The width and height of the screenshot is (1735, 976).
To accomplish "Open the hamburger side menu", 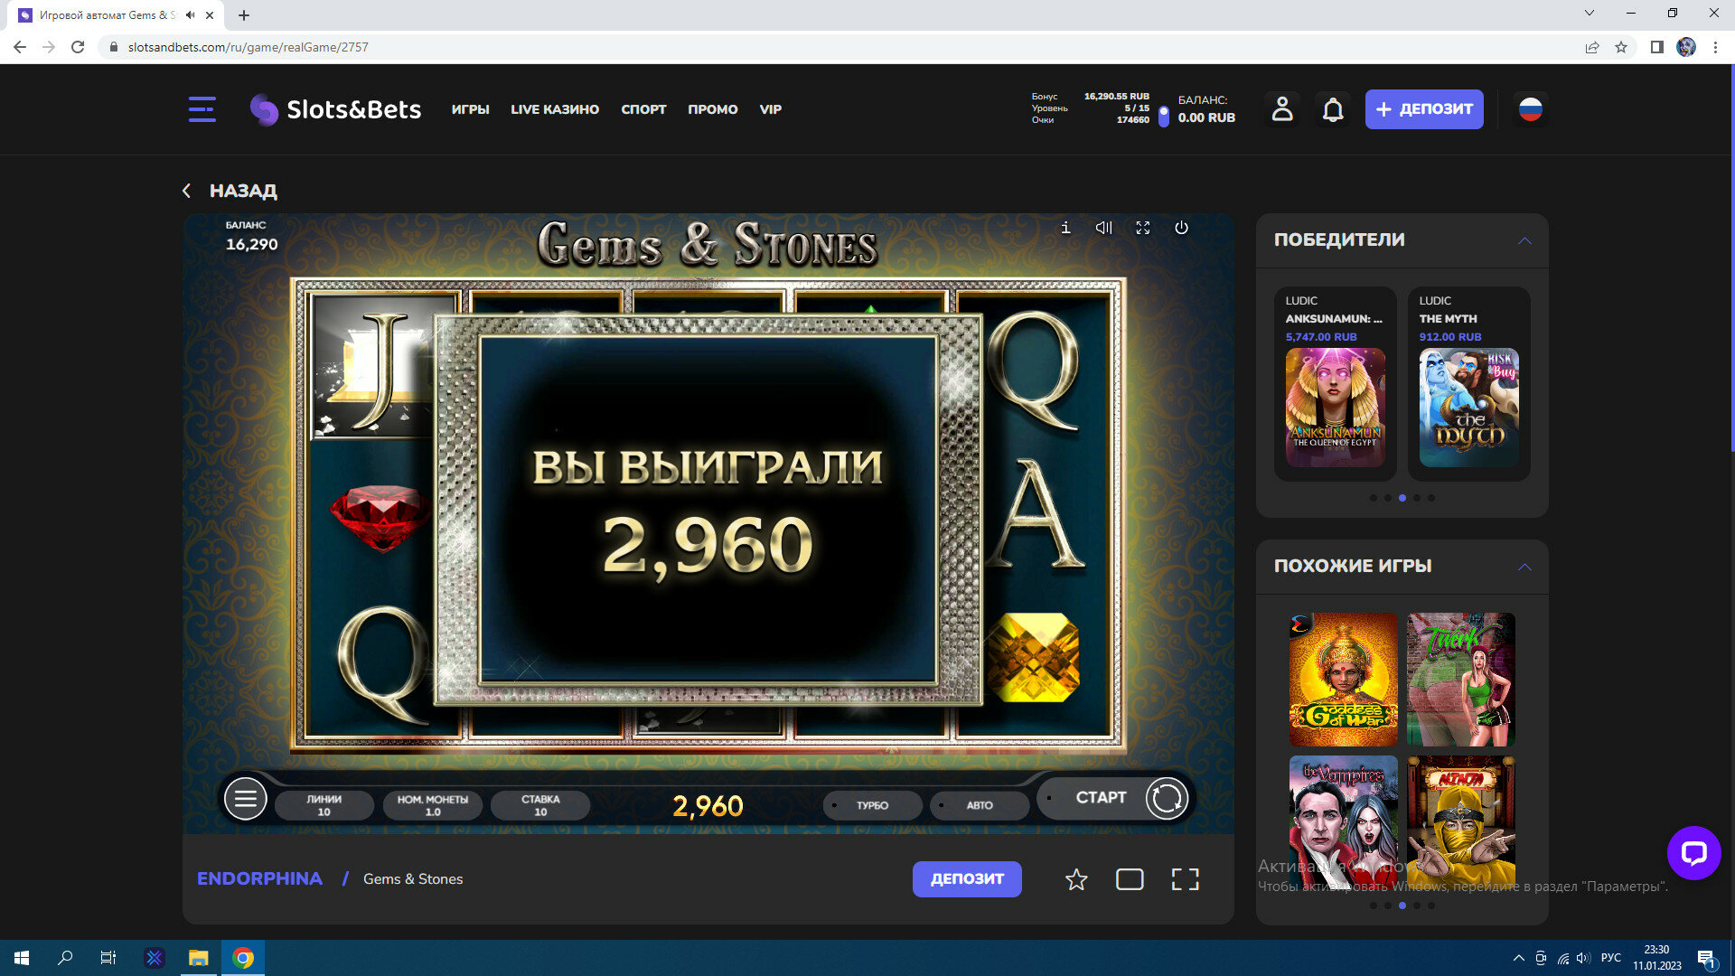I will 202,109.
